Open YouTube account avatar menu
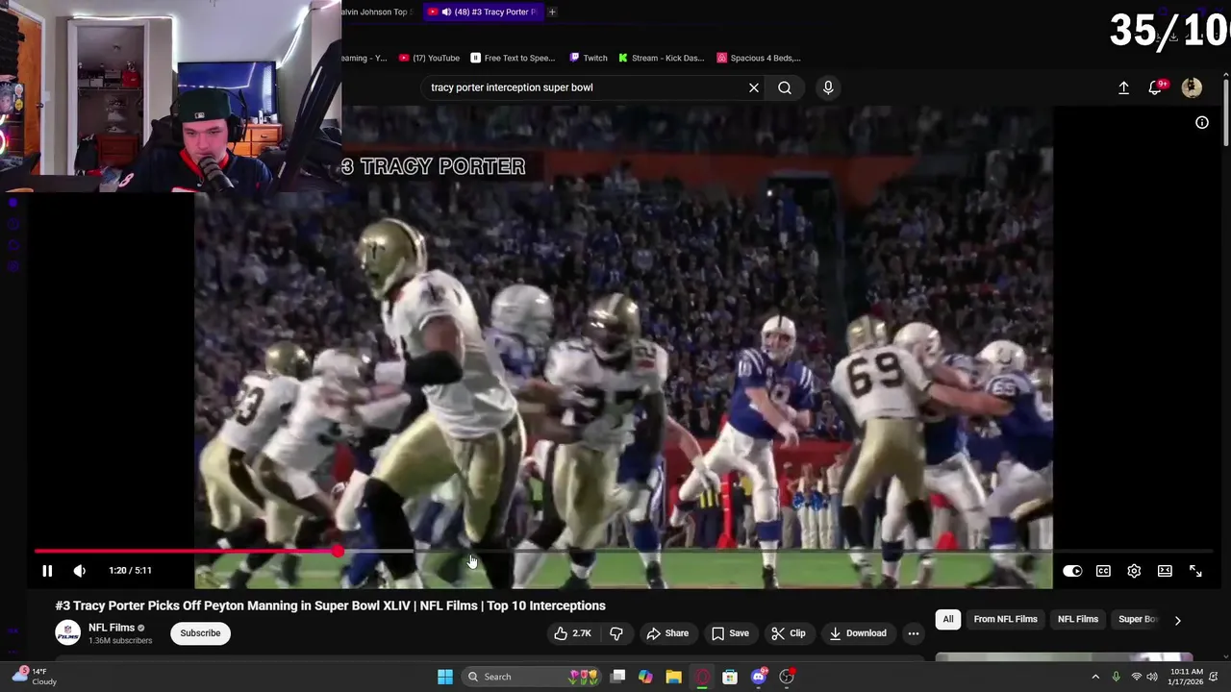This screenshot has height=692, width=1231. 1192,87
